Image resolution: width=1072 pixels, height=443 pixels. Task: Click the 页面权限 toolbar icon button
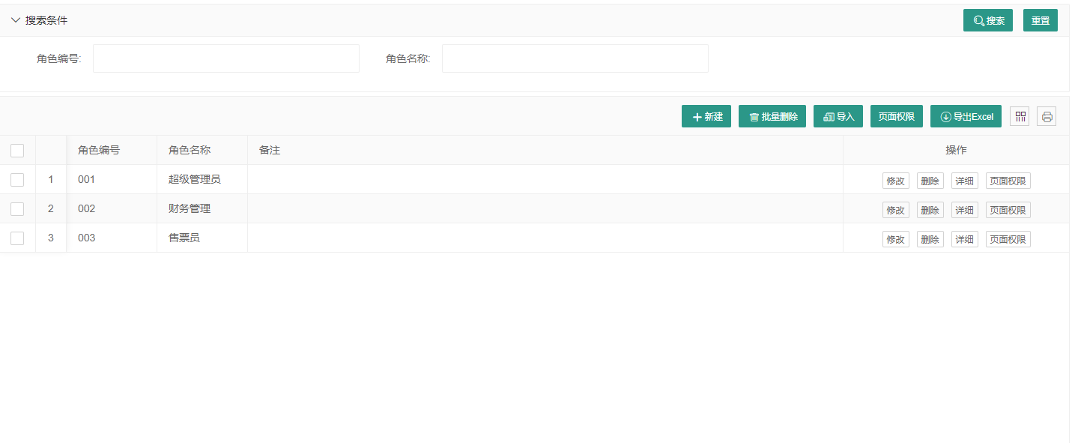(896, 116)
